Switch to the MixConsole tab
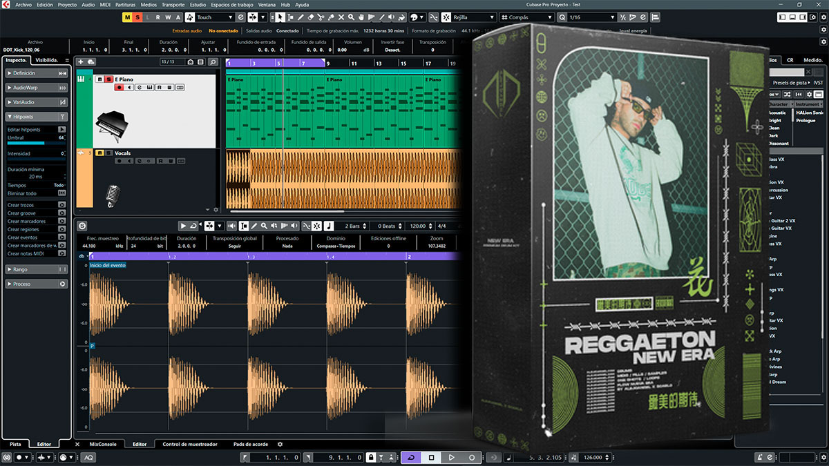 (x=103, y=444)
